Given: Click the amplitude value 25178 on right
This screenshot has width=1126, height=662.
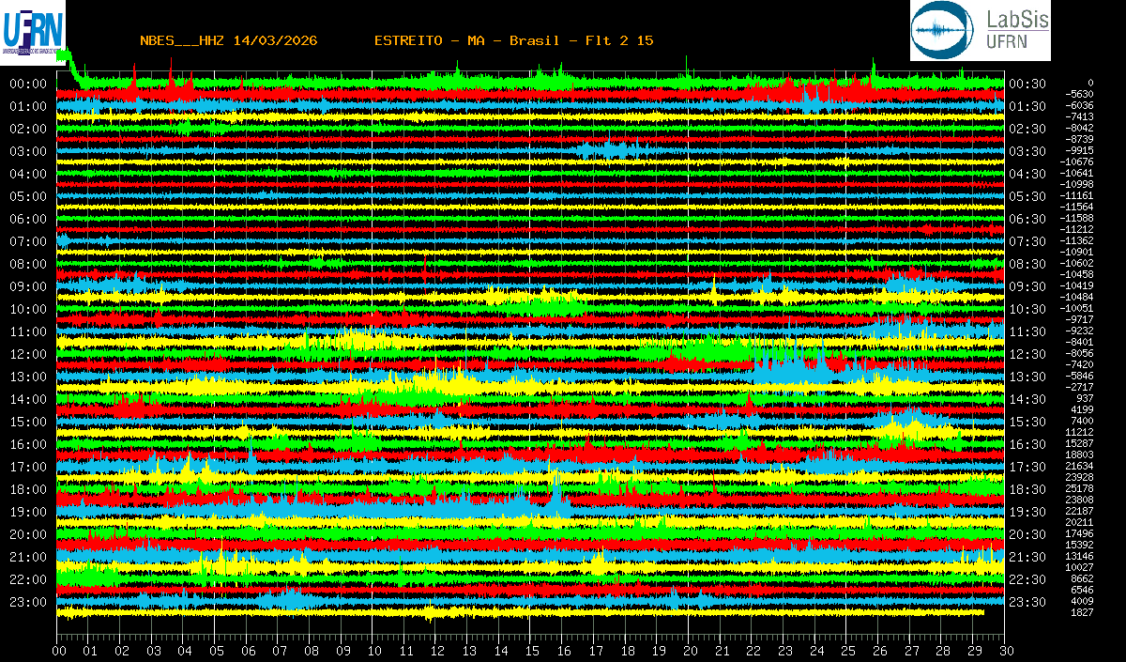Looking at the screenshot, I should click(1080, 488).
